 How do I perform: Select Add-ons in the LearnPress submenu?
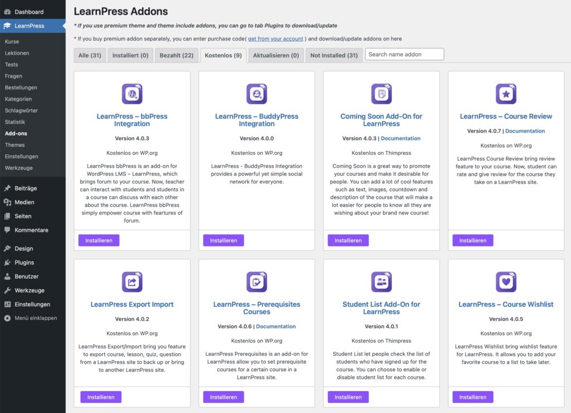[16, 134]
